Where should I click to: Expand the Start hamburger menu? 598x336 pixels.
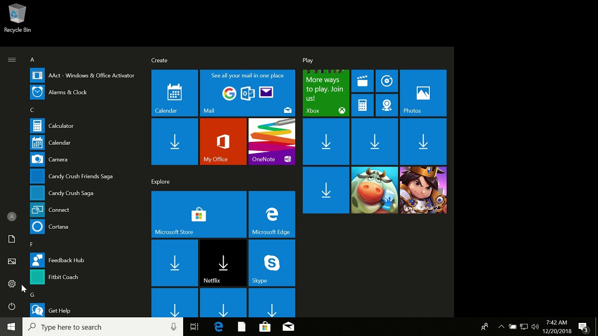pyautogui.click(x=12, y=60)
